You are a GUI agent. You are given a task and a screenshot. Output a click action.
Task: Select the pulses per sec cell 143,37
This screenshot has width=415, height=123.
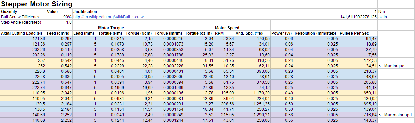click(x=358, y=120)
